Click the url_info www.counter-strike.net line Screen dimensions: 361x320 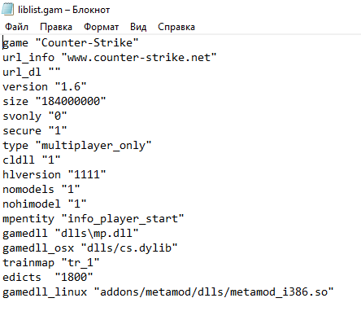[x=110, y=58]
